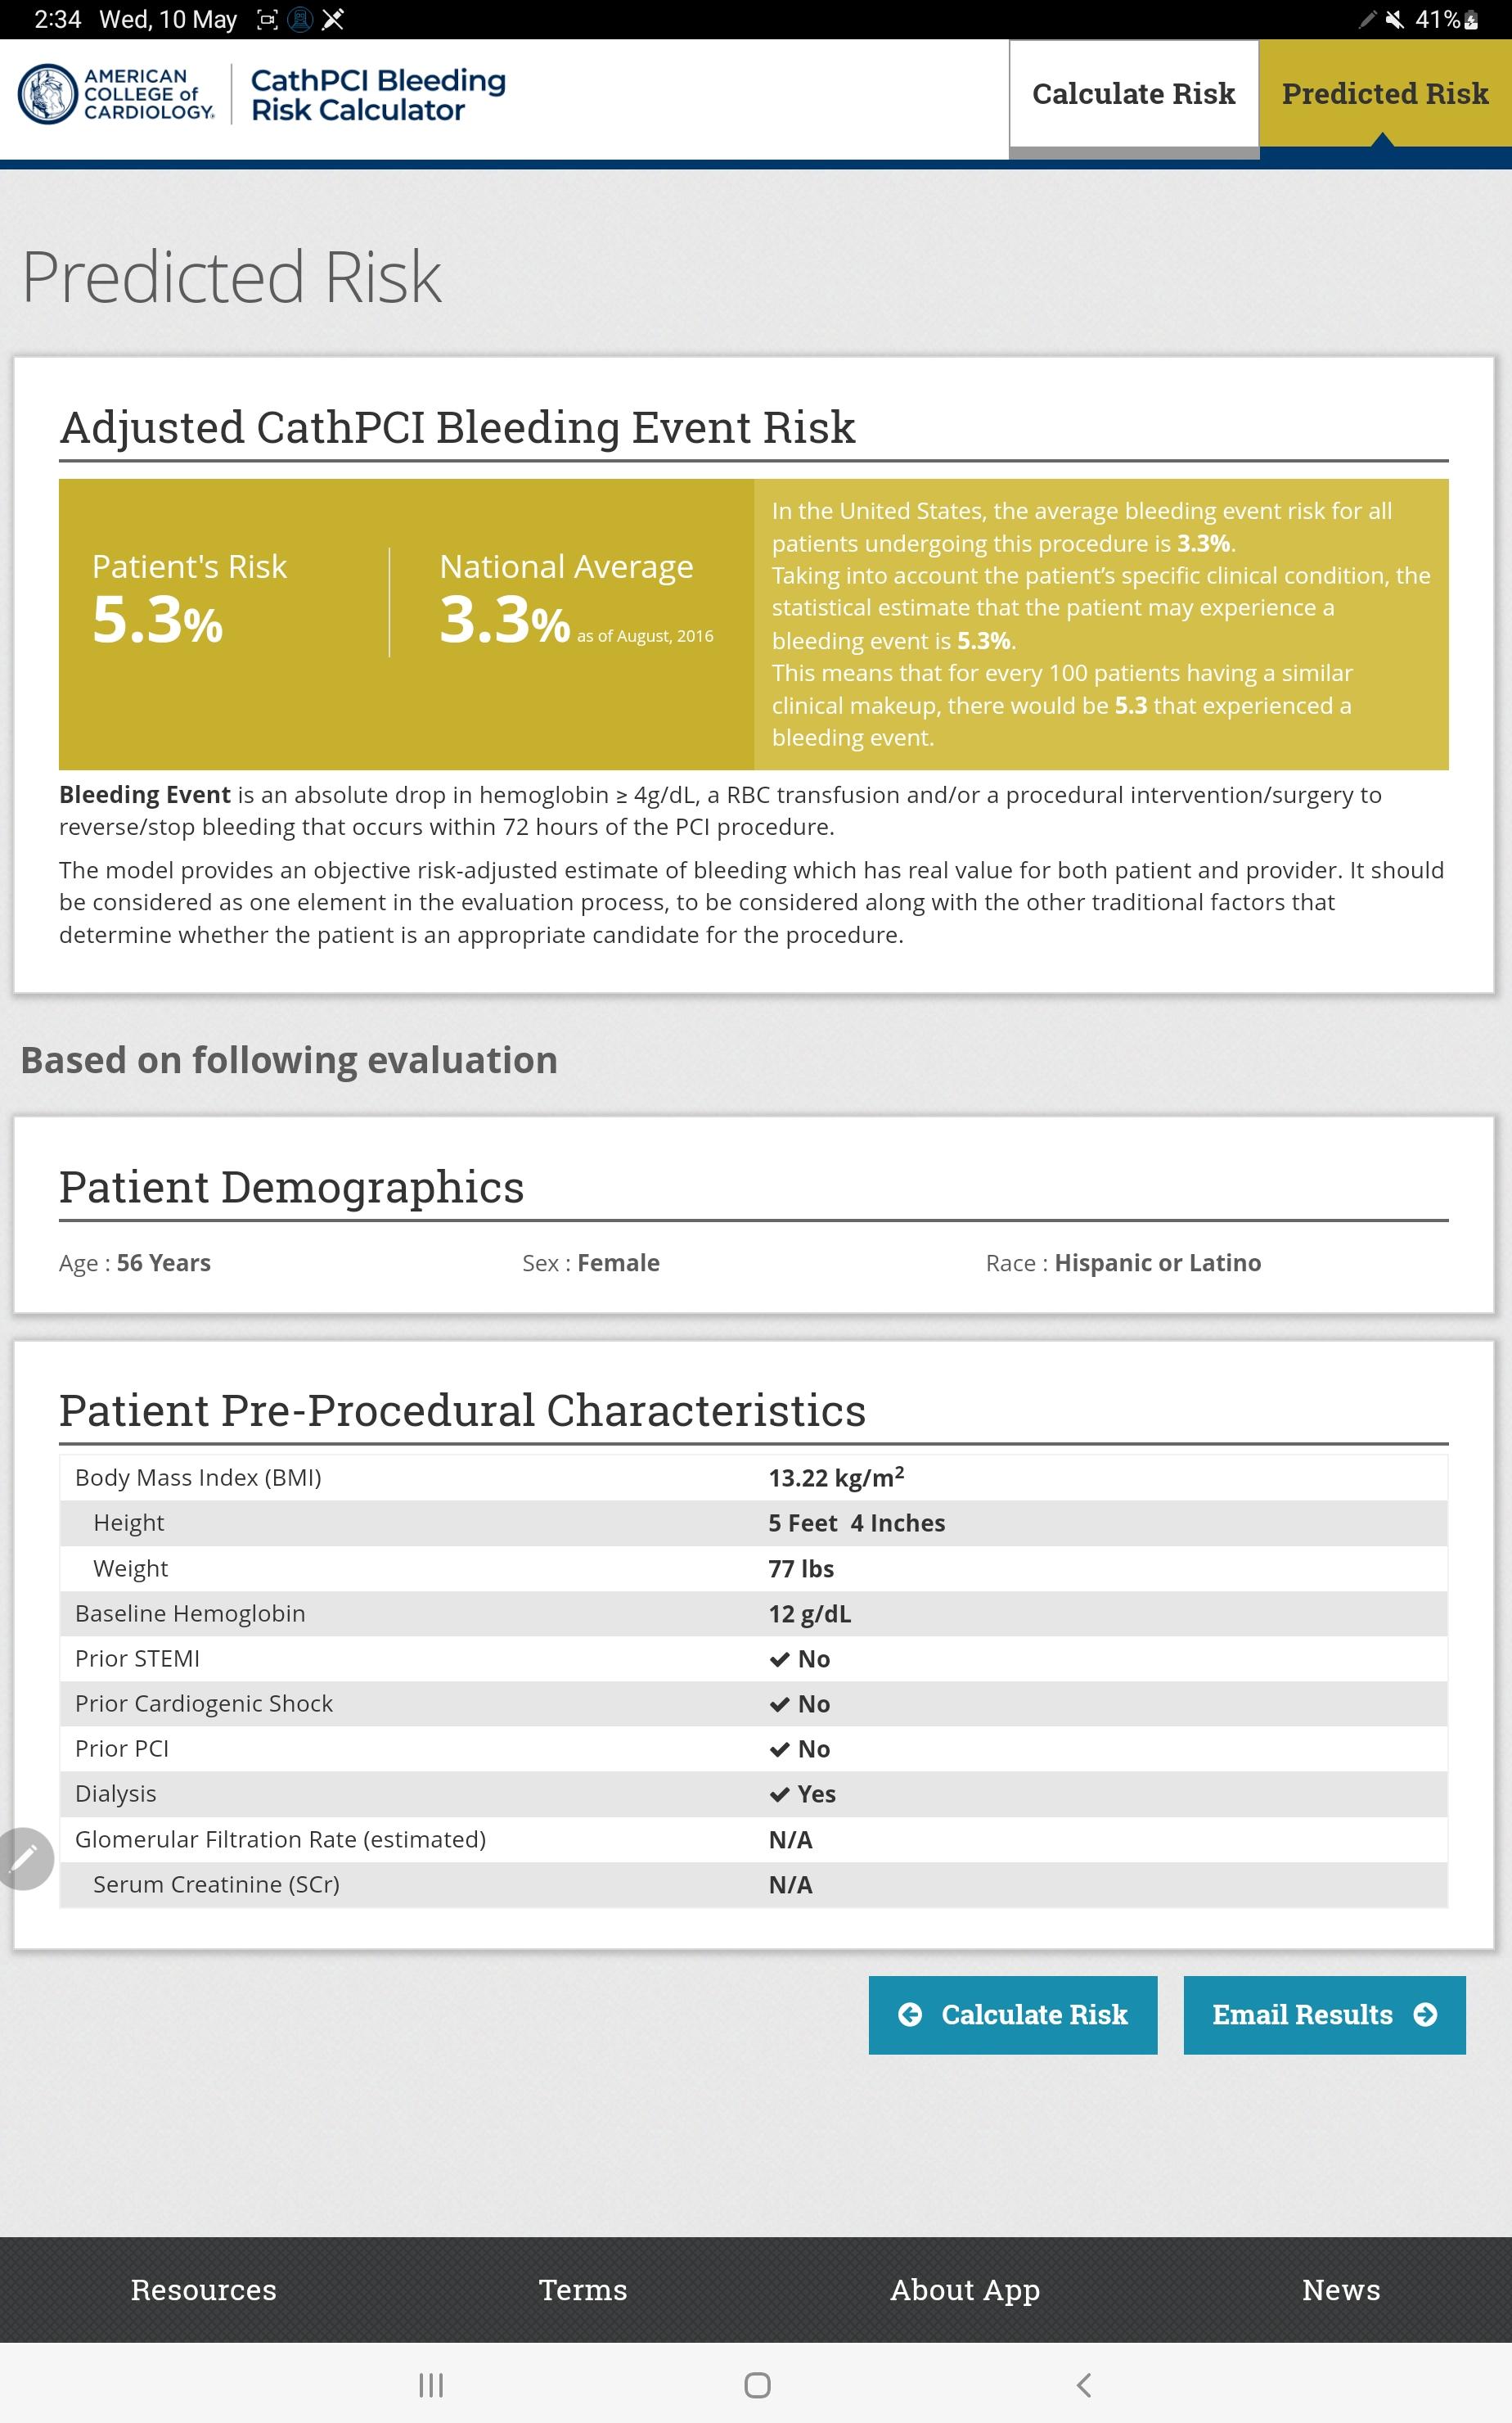This screenshot has height=2423, width=1512.
Task: Tap the screenshot capture status icon
Action: click(x=267, y=19)
